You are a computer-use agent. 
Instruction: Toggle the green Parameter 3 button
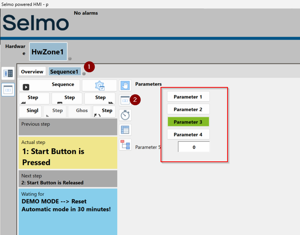pyautogui.click(x=188, y=122)
